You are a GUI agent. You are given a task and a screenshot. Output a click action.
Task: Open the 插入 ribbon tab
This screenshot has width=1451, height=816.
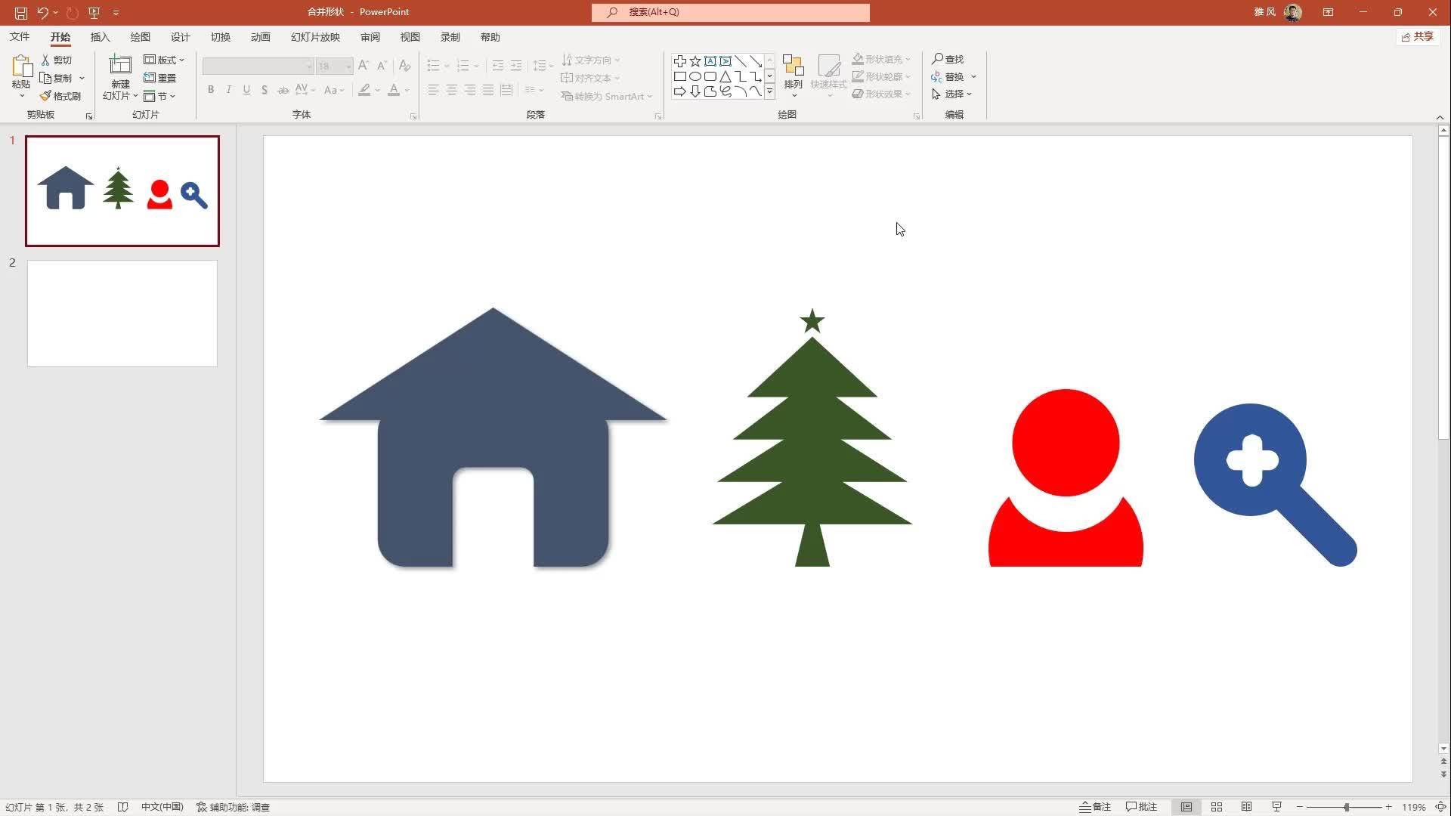[100, 37]
